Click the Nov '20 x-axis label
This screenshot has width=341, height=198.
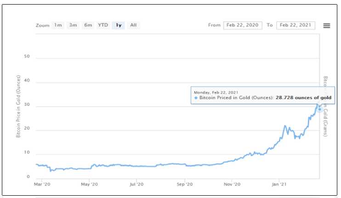232,184
